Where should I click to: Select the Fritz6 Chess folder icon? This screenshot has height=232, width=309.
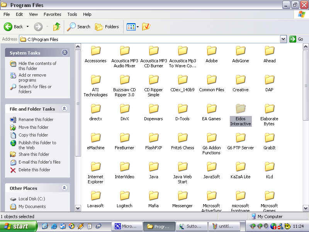point(182,138)
